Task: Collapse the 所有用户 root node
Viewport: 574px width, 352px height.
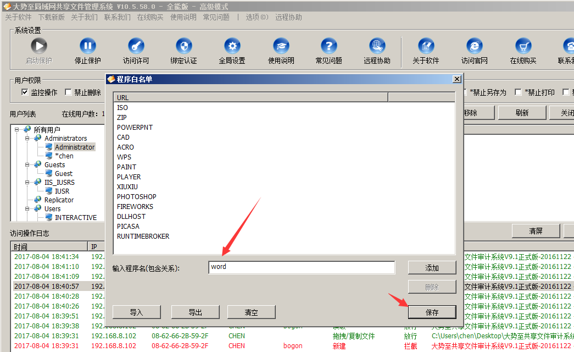Action: pos(16,129)
